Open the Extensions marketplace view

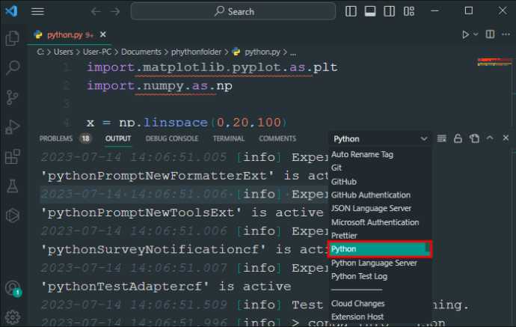point(12,156)
